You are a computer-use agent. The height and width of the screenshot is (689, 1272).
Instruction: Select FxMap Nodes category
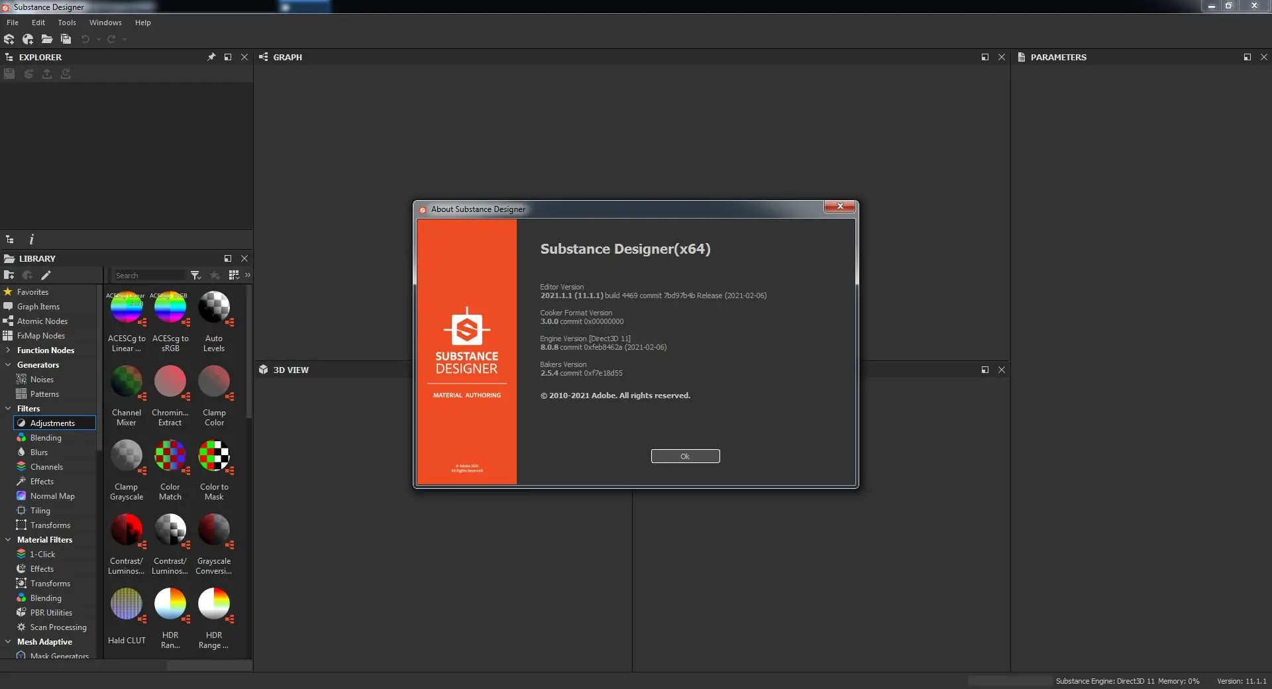tap(41, 336)
